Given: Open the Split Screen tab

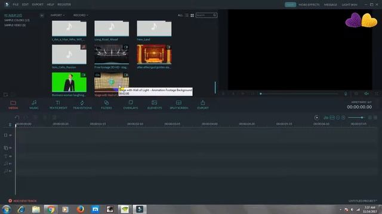Looking at the screenshot, I should coord(178,105).
